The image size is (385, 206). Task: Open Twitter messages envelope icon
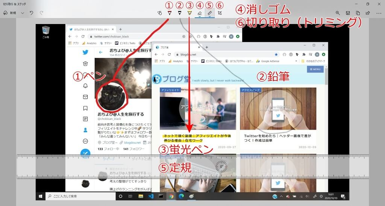tap(85, 97)
